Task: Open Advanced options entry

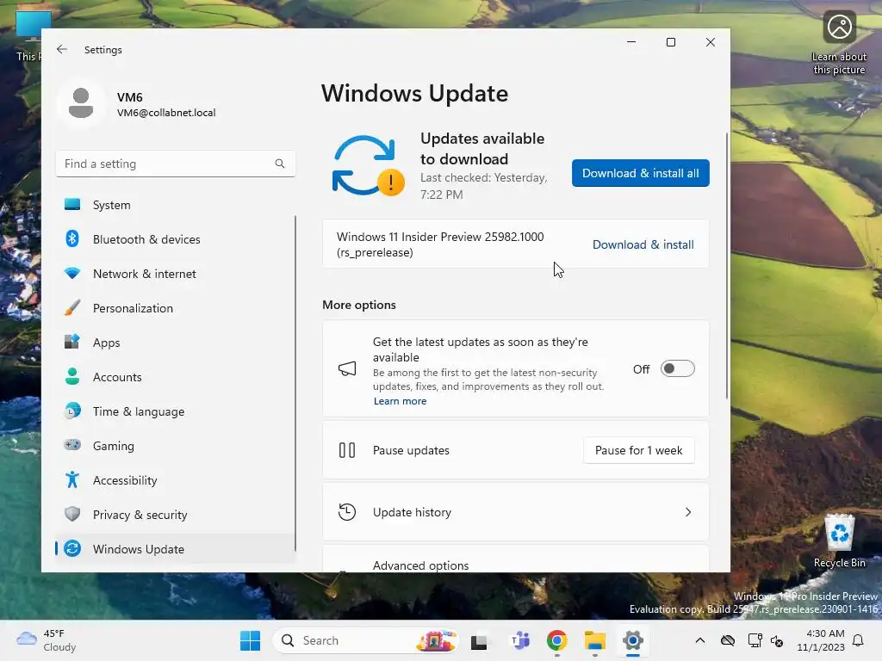Action: pos(515,559)
